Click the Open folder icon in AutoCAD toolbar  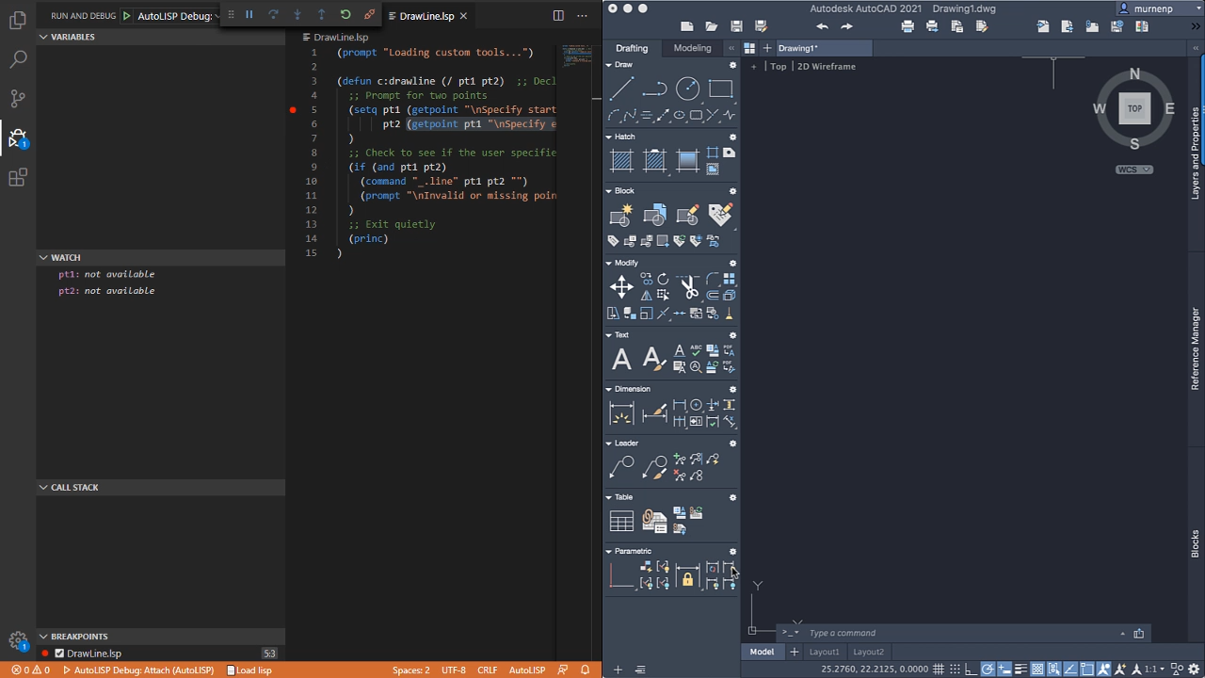pyautogui.click(x=712, y=26)
